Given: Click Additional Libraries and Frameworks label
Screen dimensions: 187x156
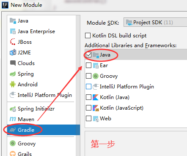Looking at the screenshot, I should tap(131, 45).
